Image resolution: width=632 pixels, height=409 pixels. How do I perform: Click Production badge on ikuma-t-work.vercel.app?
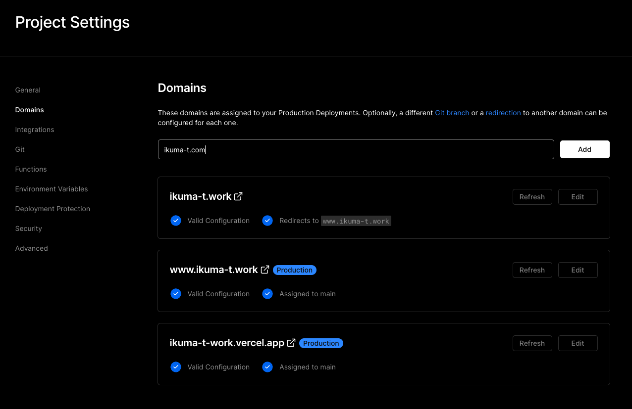click(321, 343)
